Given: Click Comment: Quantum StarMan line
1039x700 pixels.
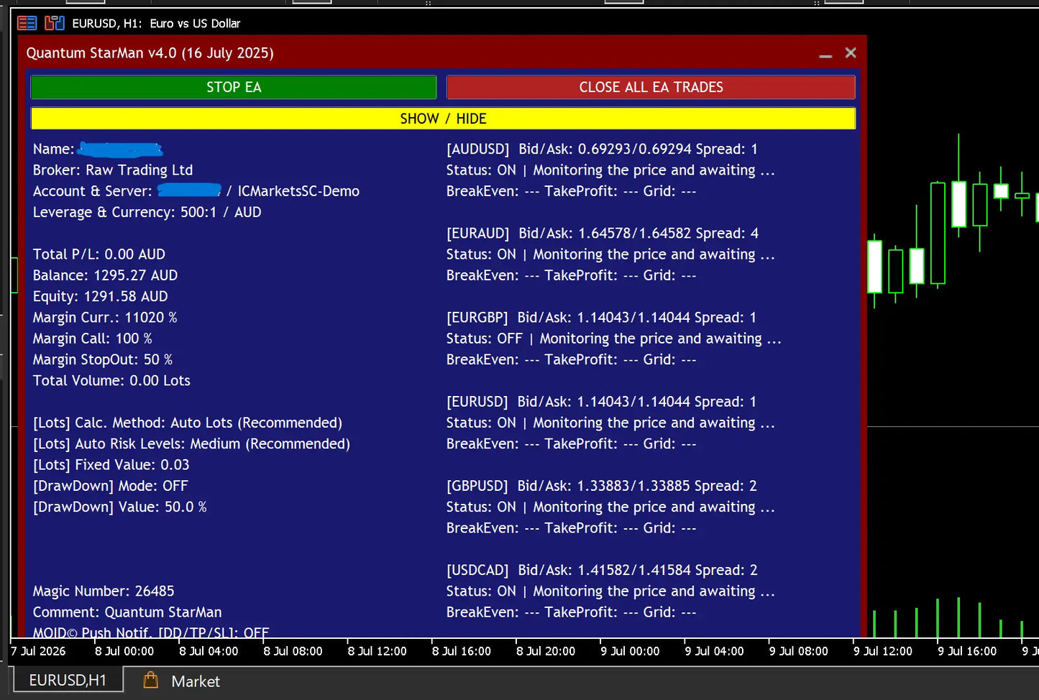Looking at the screenshot, I should 127,612.
